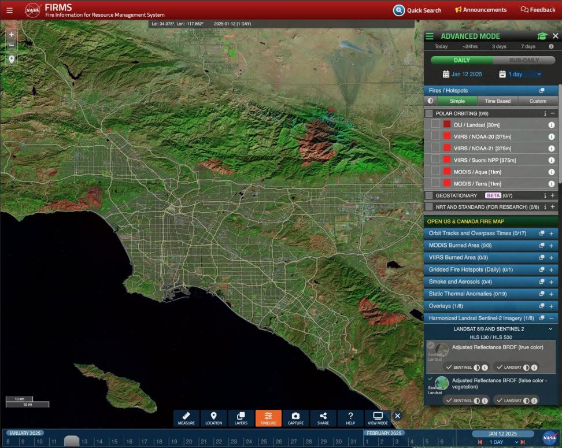The width and height of the screenshot is (562, 448).
Task: Click OLI / Landsat dark red color swatch
Action: tap(446, 124)
